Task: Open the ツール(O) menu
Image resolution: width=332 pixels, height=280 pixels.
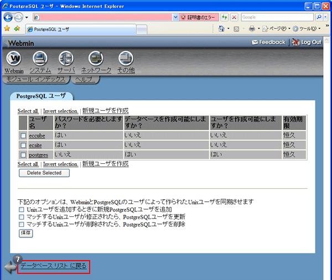Action: [307, 28]
